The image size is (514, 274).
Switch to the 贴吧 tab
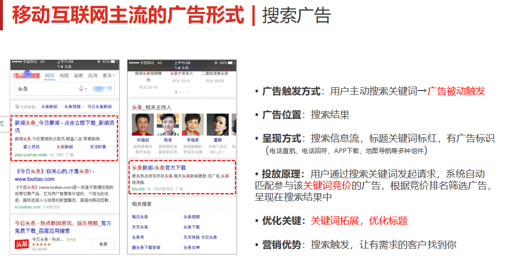[78, 76]
